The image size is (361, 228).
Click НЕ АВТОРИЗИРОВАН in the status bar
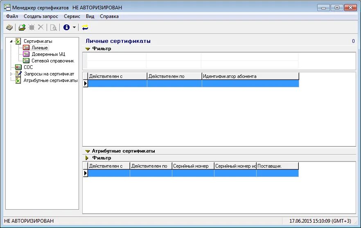(29, 221)
